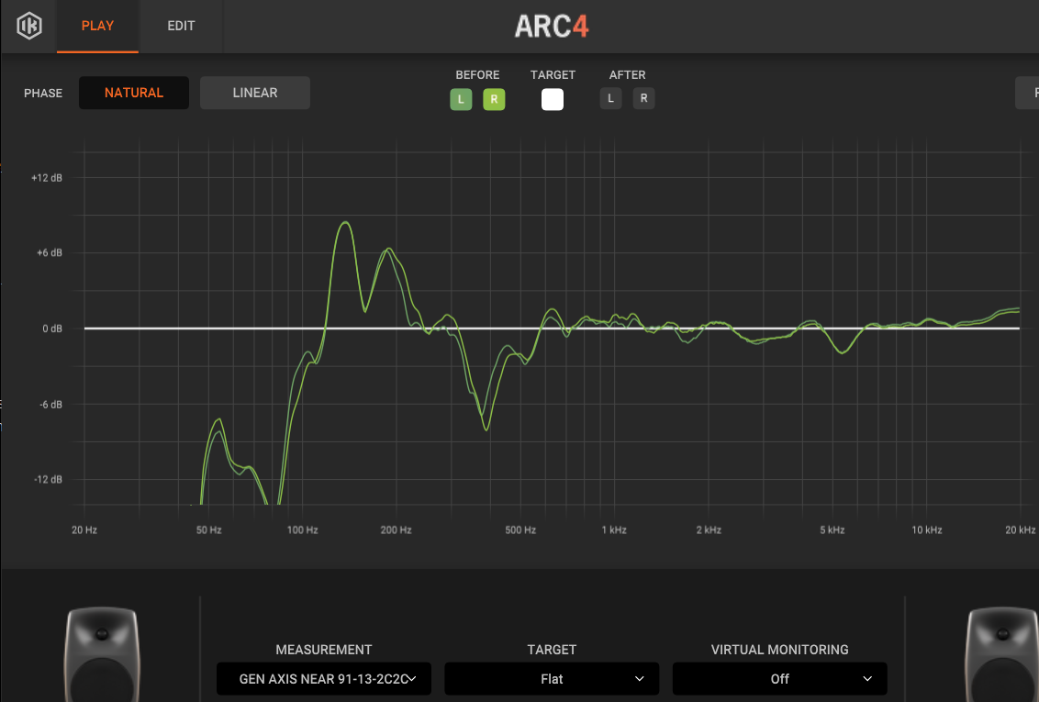Click the +12 dB axis label
Viewport: 1039px width, 702px height.
[47, 177]
